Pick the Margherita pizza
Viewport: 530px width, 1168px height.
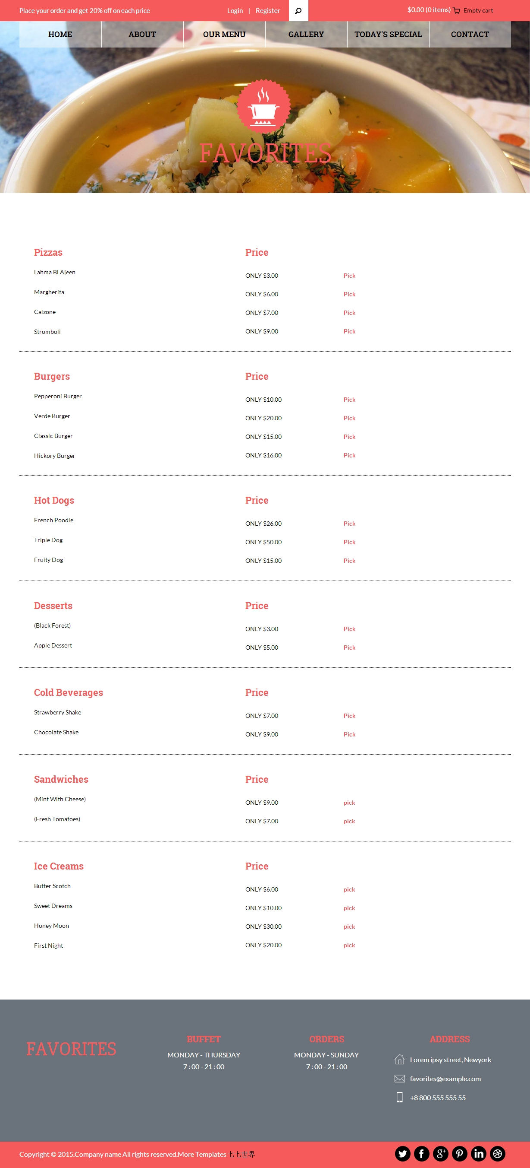point(349,294)
